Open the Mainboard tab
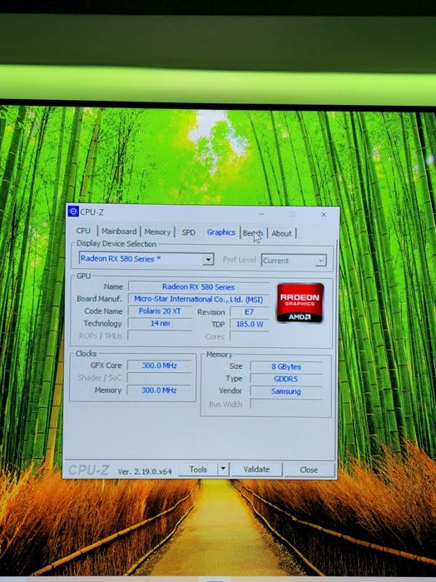 click(119, 231)
